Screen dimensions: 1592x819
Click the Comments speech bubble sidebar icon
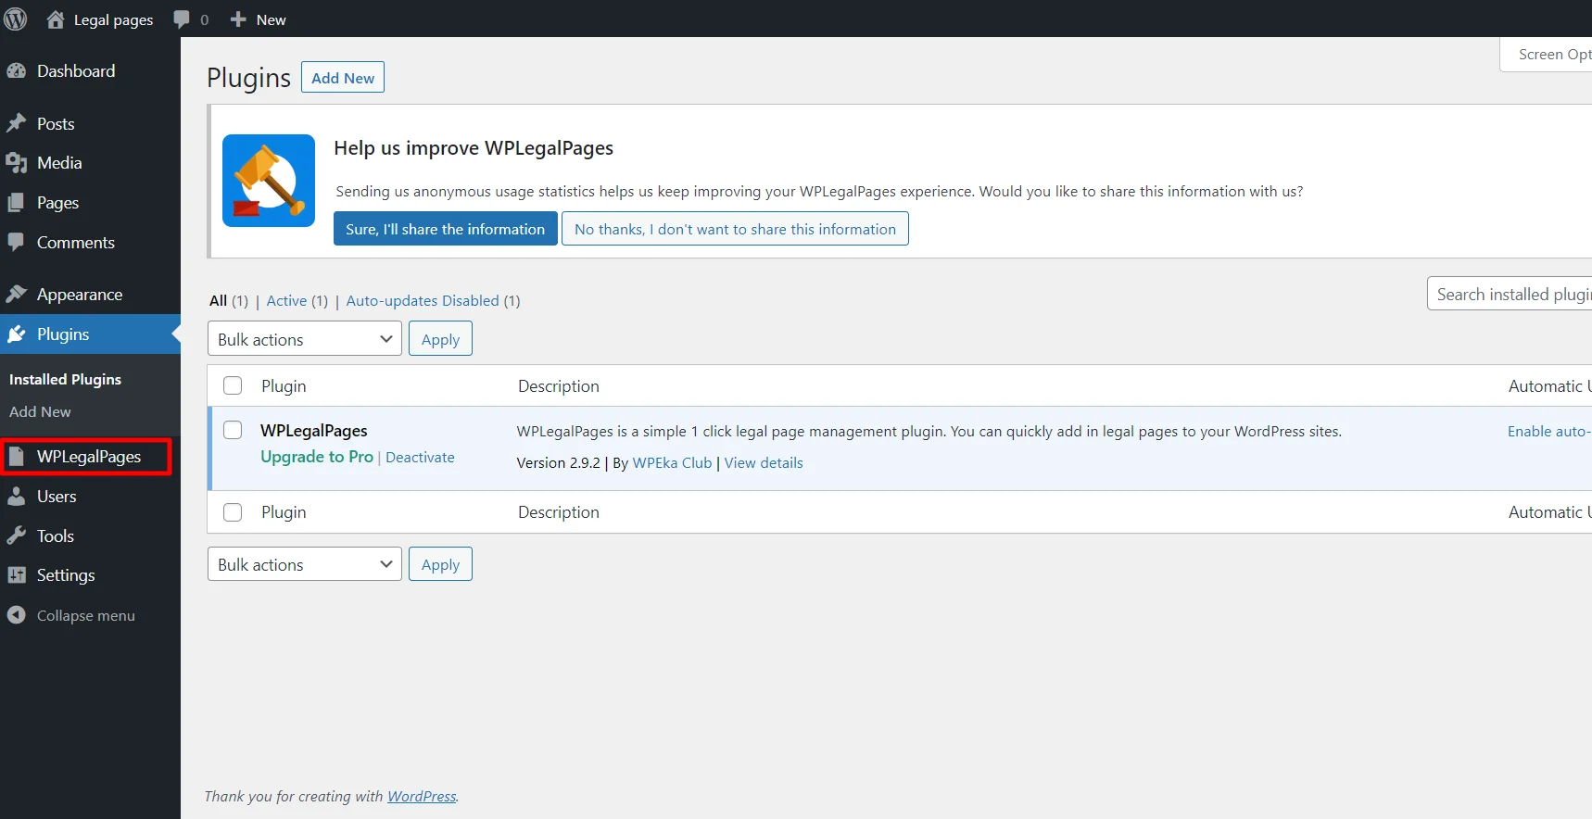(17, 243)
